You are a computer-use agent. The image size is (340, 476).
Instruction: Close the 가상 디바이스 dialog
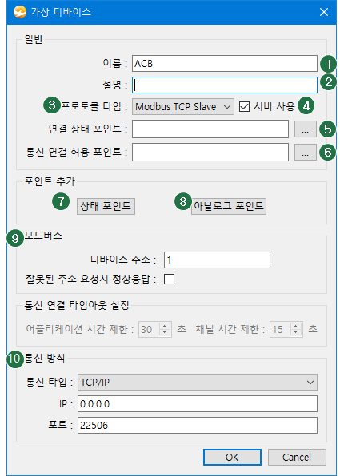coord(324,12)
